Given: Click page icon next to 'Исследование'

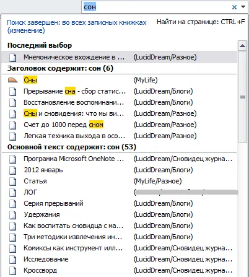Looking at the screenshot, I should [13, 260].
